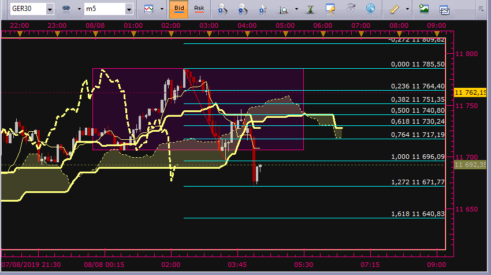Click the 0,236 11 764,40 Fibonacci label

[418, 86]
